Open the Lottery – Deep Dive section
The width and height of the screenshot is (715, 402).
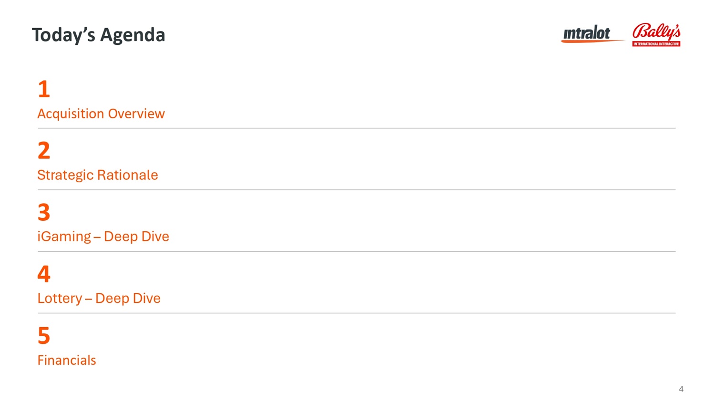click(99, 298)
